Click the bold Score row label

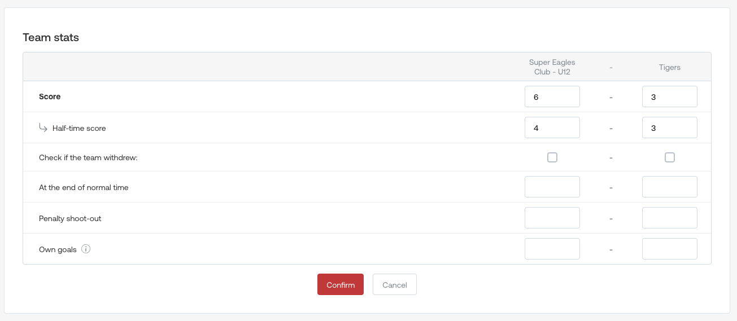coord(50,96)
